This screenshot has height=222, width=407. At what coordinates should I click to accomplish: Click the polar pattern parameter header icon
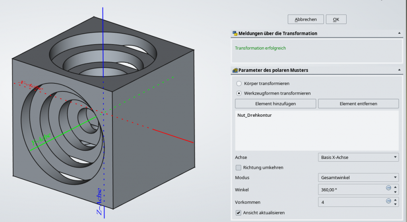pos(235,70)
